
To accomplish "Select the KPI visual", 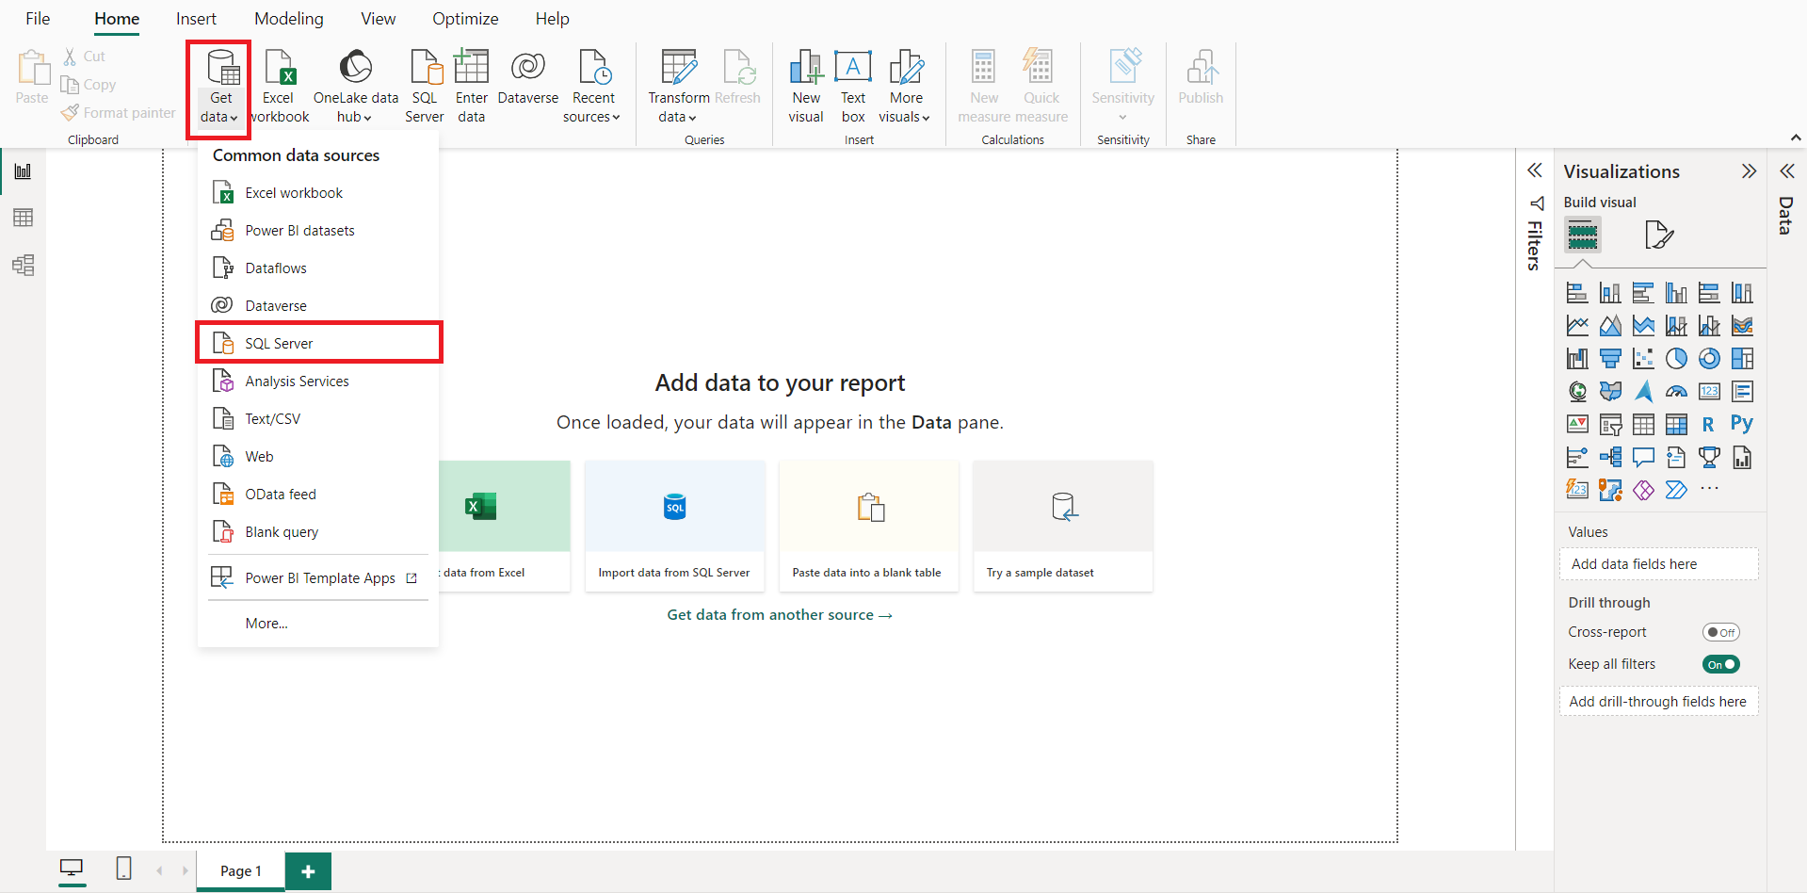I will point(1577,425).
